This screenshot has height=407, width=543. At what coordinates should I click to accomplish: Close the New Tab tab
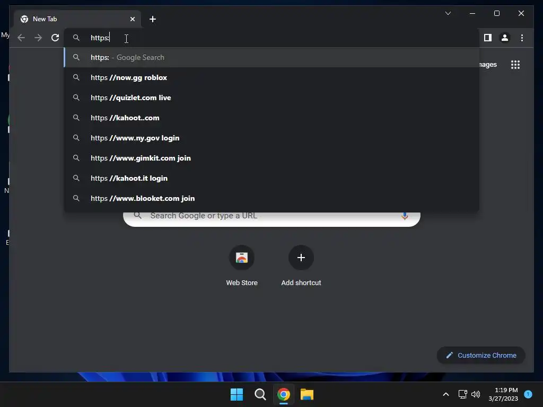pos(132,19)
